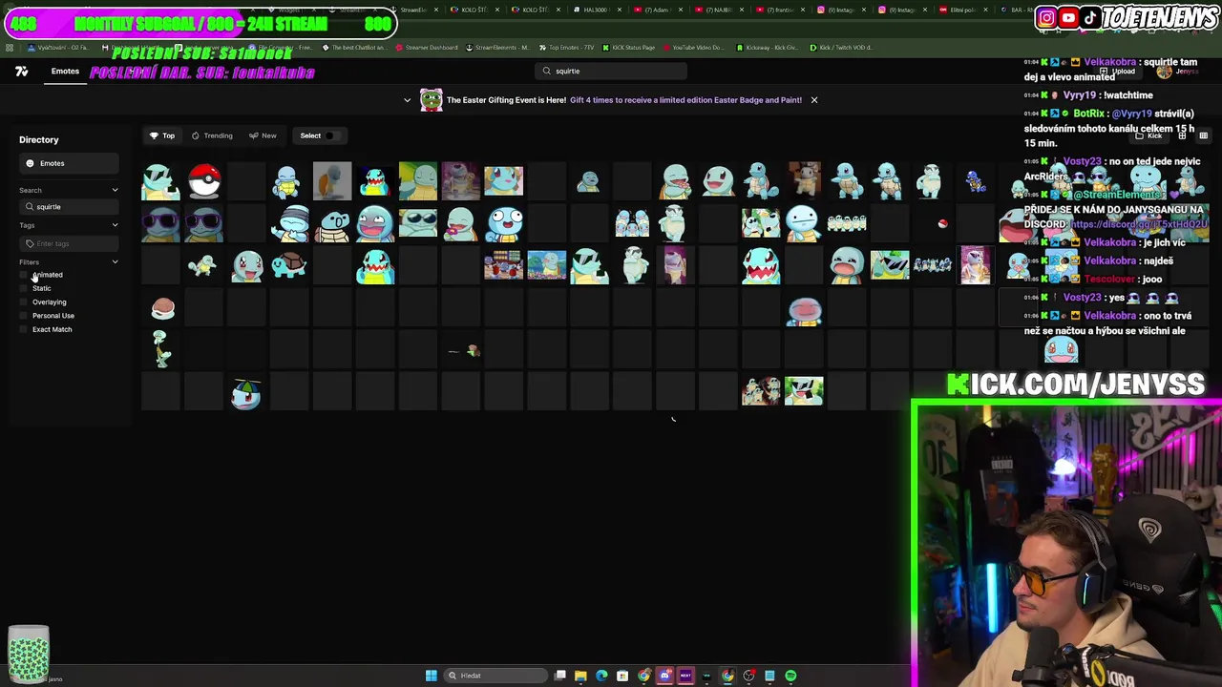The height and width of the screenshot is (687, 1222).
Task: Switch to the large grid layout icon
Action: 1182,135
